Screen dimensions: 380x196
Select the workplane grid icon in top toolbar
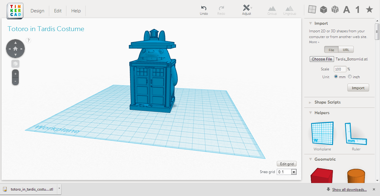click(312, 9)
